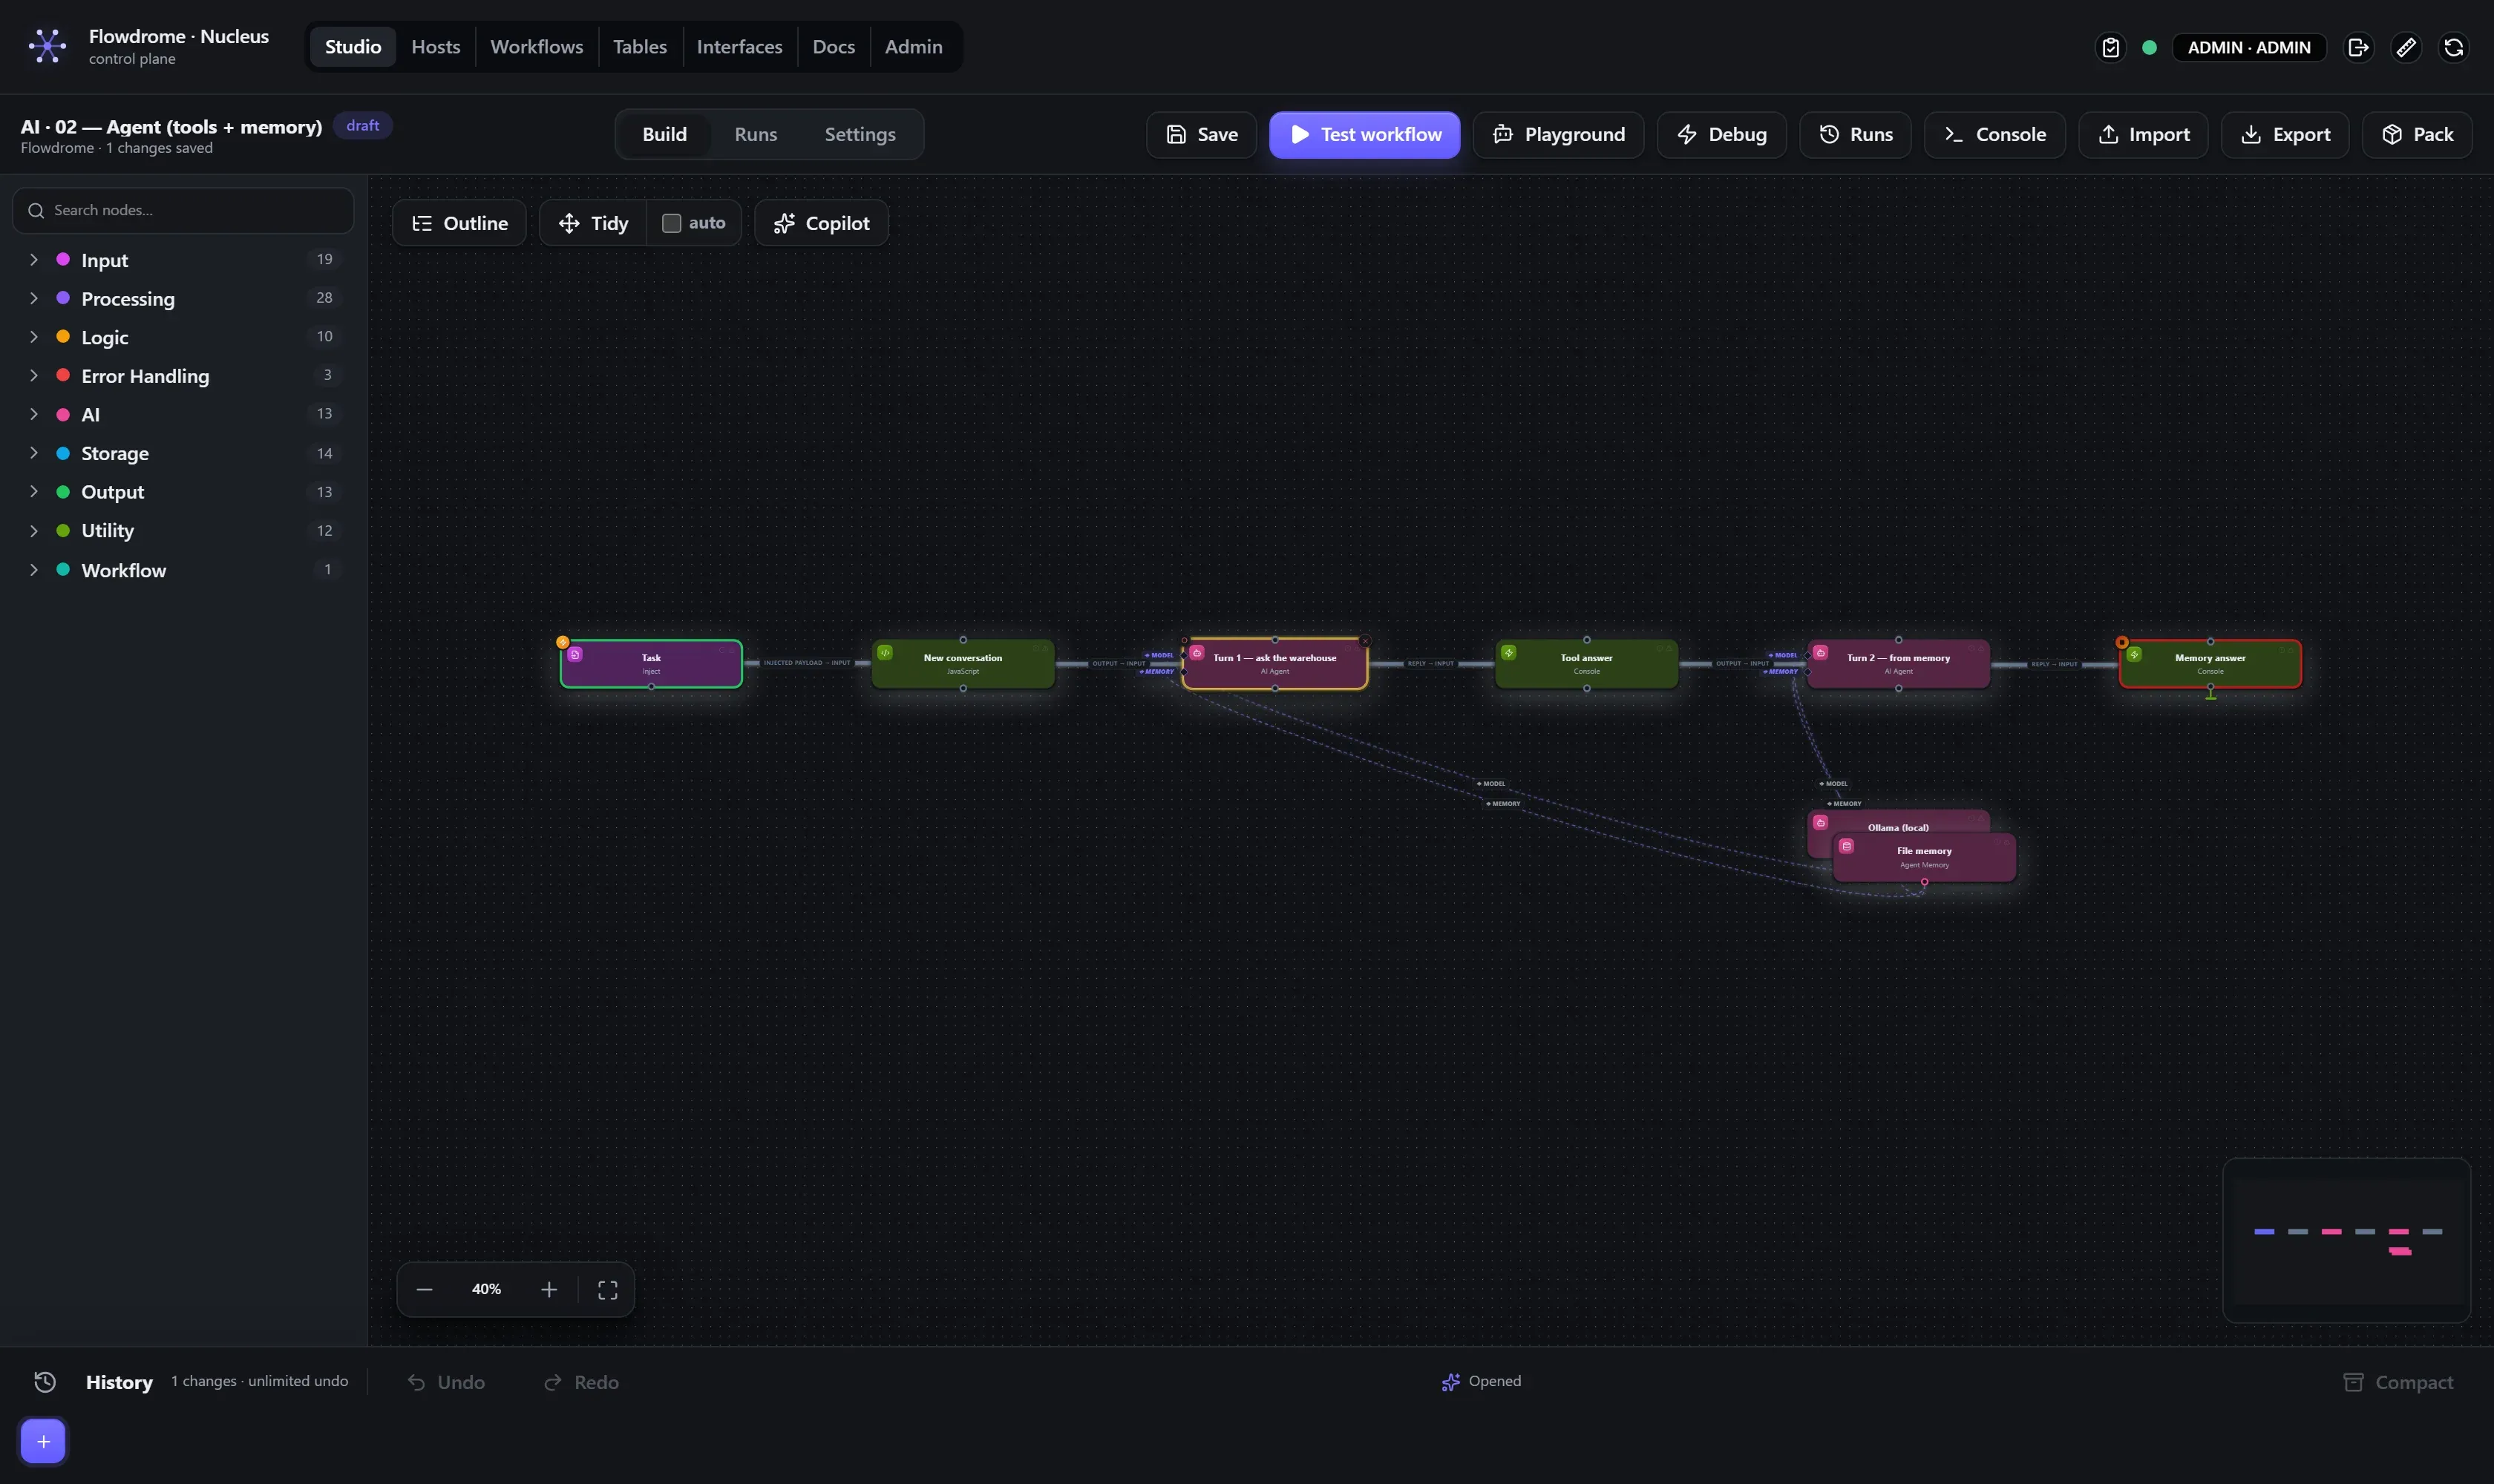
Task: Open the workflow Settings sub-tab
Action: pyautogui.click(x=860, y=135)
